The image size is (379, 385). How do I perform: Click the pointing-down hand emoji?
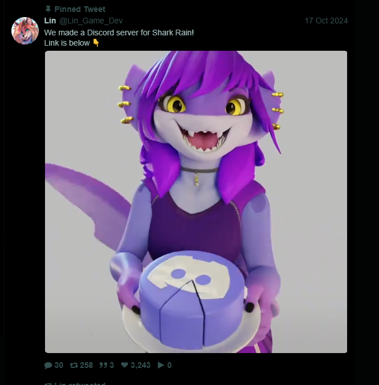click(x=96, y=43)
